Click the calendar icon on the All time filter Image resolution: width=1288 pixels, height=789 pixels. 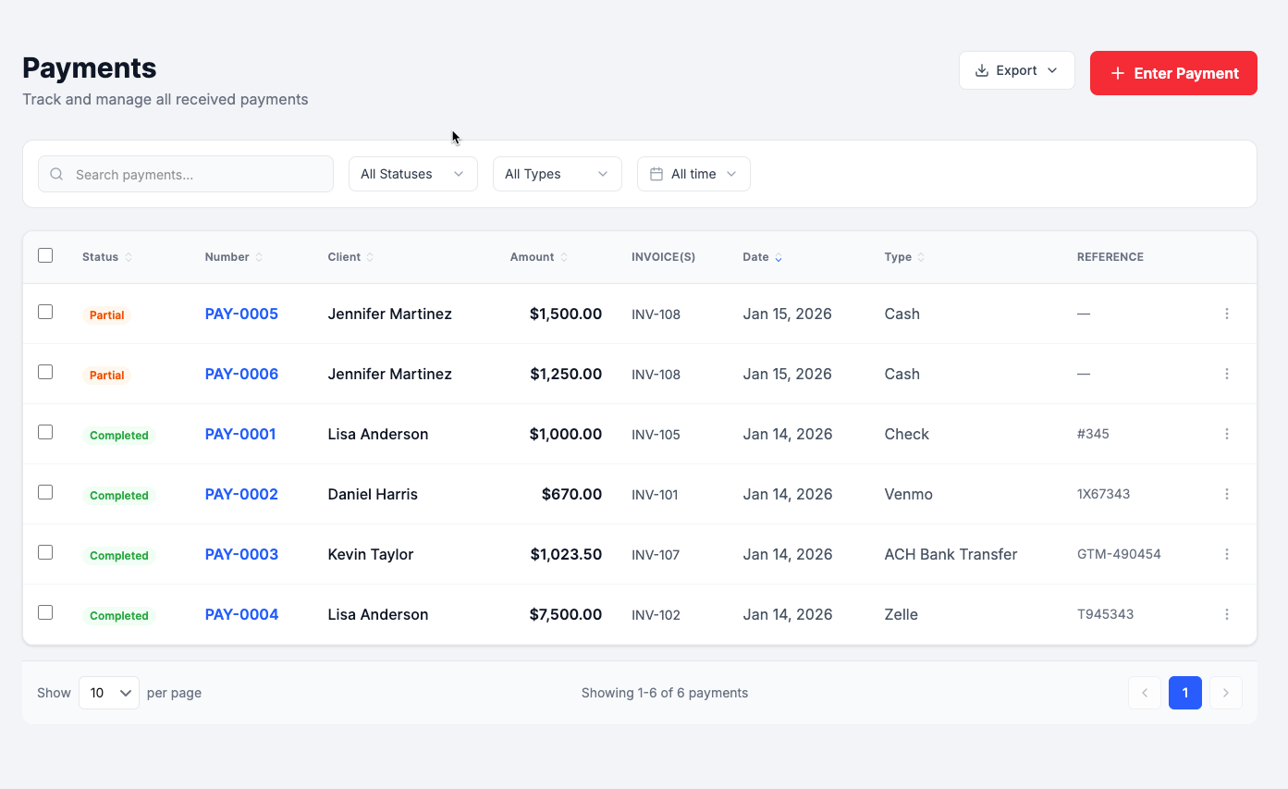657,173
